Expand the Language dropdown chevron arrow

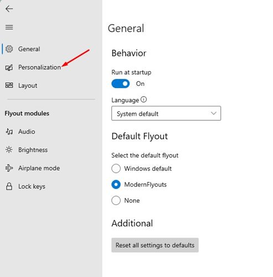tap(214, 113)
